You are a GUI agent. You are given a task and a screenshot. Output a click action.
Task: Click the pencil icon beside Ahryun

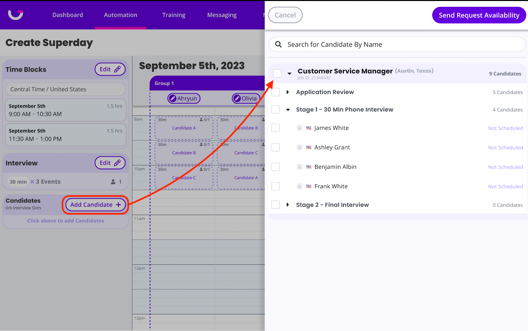click(x=172, y=98)
